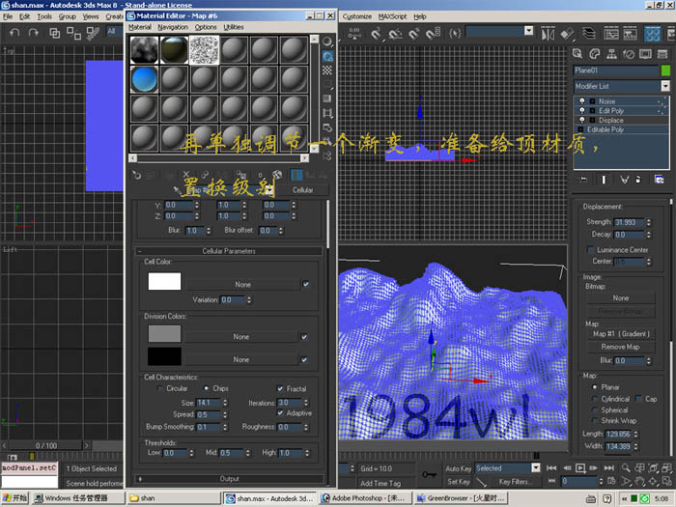Open the All selection filter dropdown

pyautogui.click(x=115, y=31)
